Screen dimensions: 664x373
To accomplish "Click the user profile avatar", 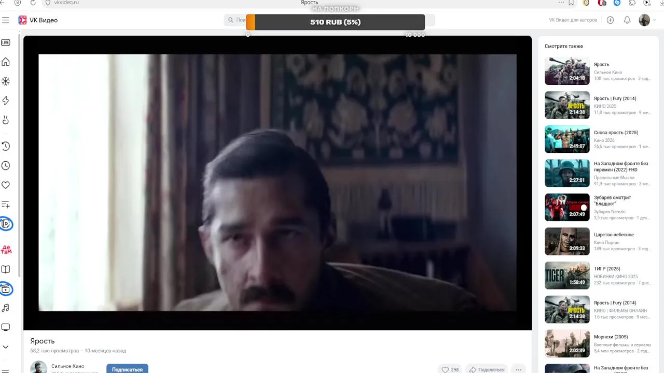I will tap(644, 20).
